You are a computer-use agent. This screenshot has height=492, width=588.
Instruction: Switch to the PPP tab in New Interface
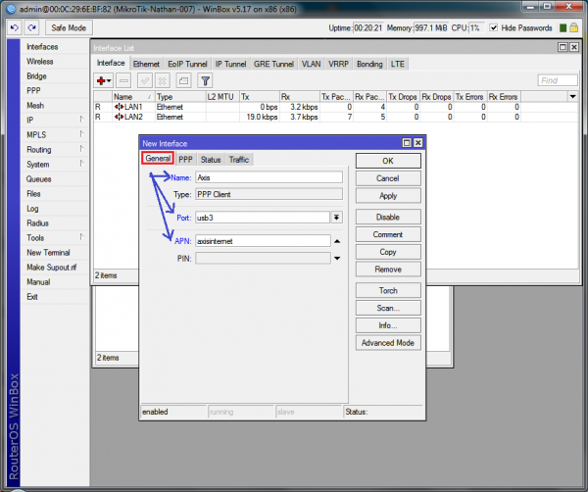tap(185, 160)
